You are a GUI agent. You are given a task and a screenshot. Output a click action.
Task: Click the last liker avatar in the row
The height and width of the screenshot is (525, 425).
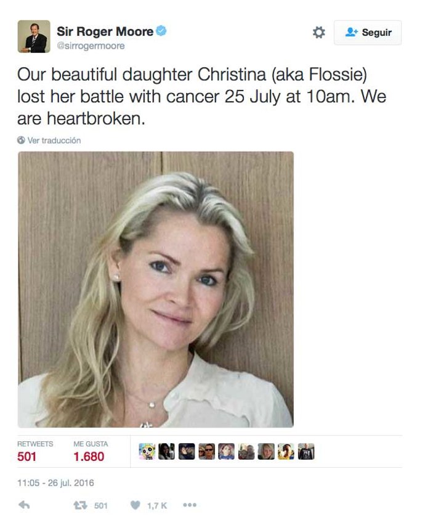306,452
